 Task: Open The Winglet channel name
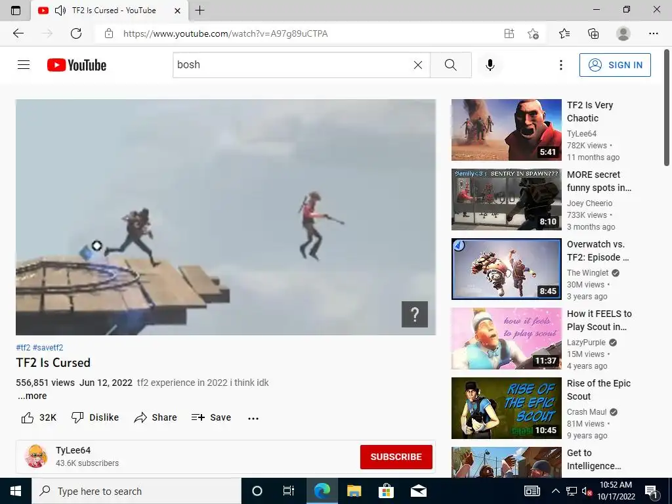(x=587, y=272)
